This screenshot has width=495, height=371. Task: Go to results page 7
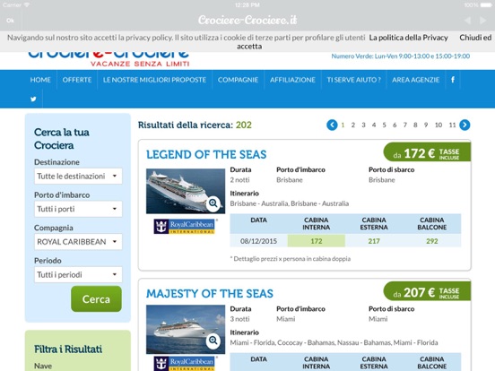point(405,125)
